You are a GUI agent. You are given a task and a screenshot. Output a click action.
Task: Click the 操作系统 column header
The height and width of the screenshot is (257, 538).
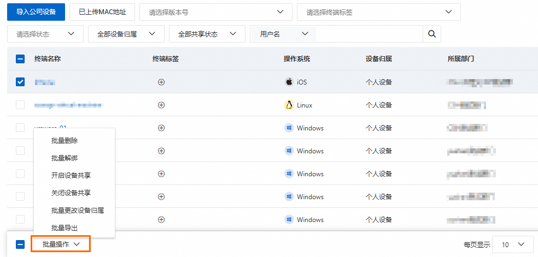click(x=297, y=59)
